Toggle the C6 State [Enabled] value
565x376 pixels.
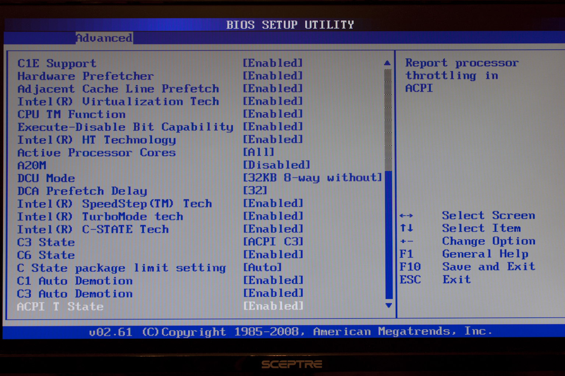(x=273, y=255)
